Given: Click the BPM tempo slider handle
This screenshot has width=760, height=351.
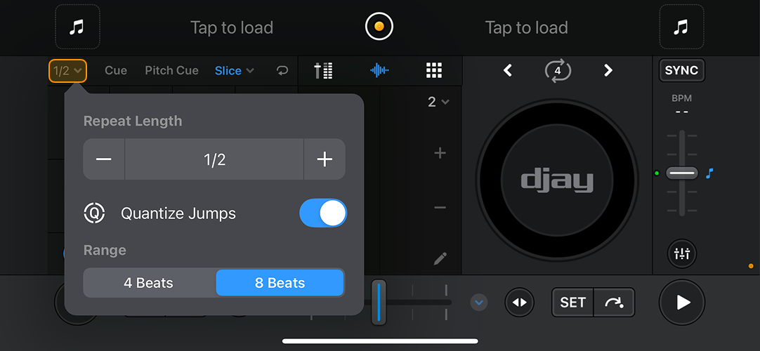Looking at the screenshot, I should (x=681, y=173).
